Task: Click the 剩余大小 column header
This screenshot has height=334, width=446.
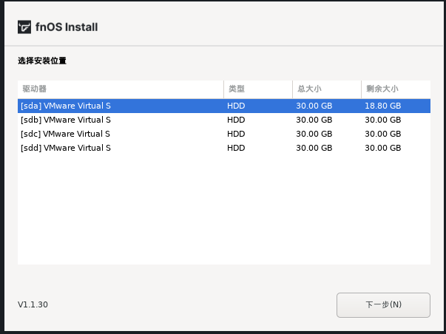Action: click(x=396, y=89)
